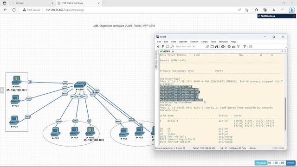Open the Window menu in ASW1
This screenshot has width=297, height=167.
223,42
